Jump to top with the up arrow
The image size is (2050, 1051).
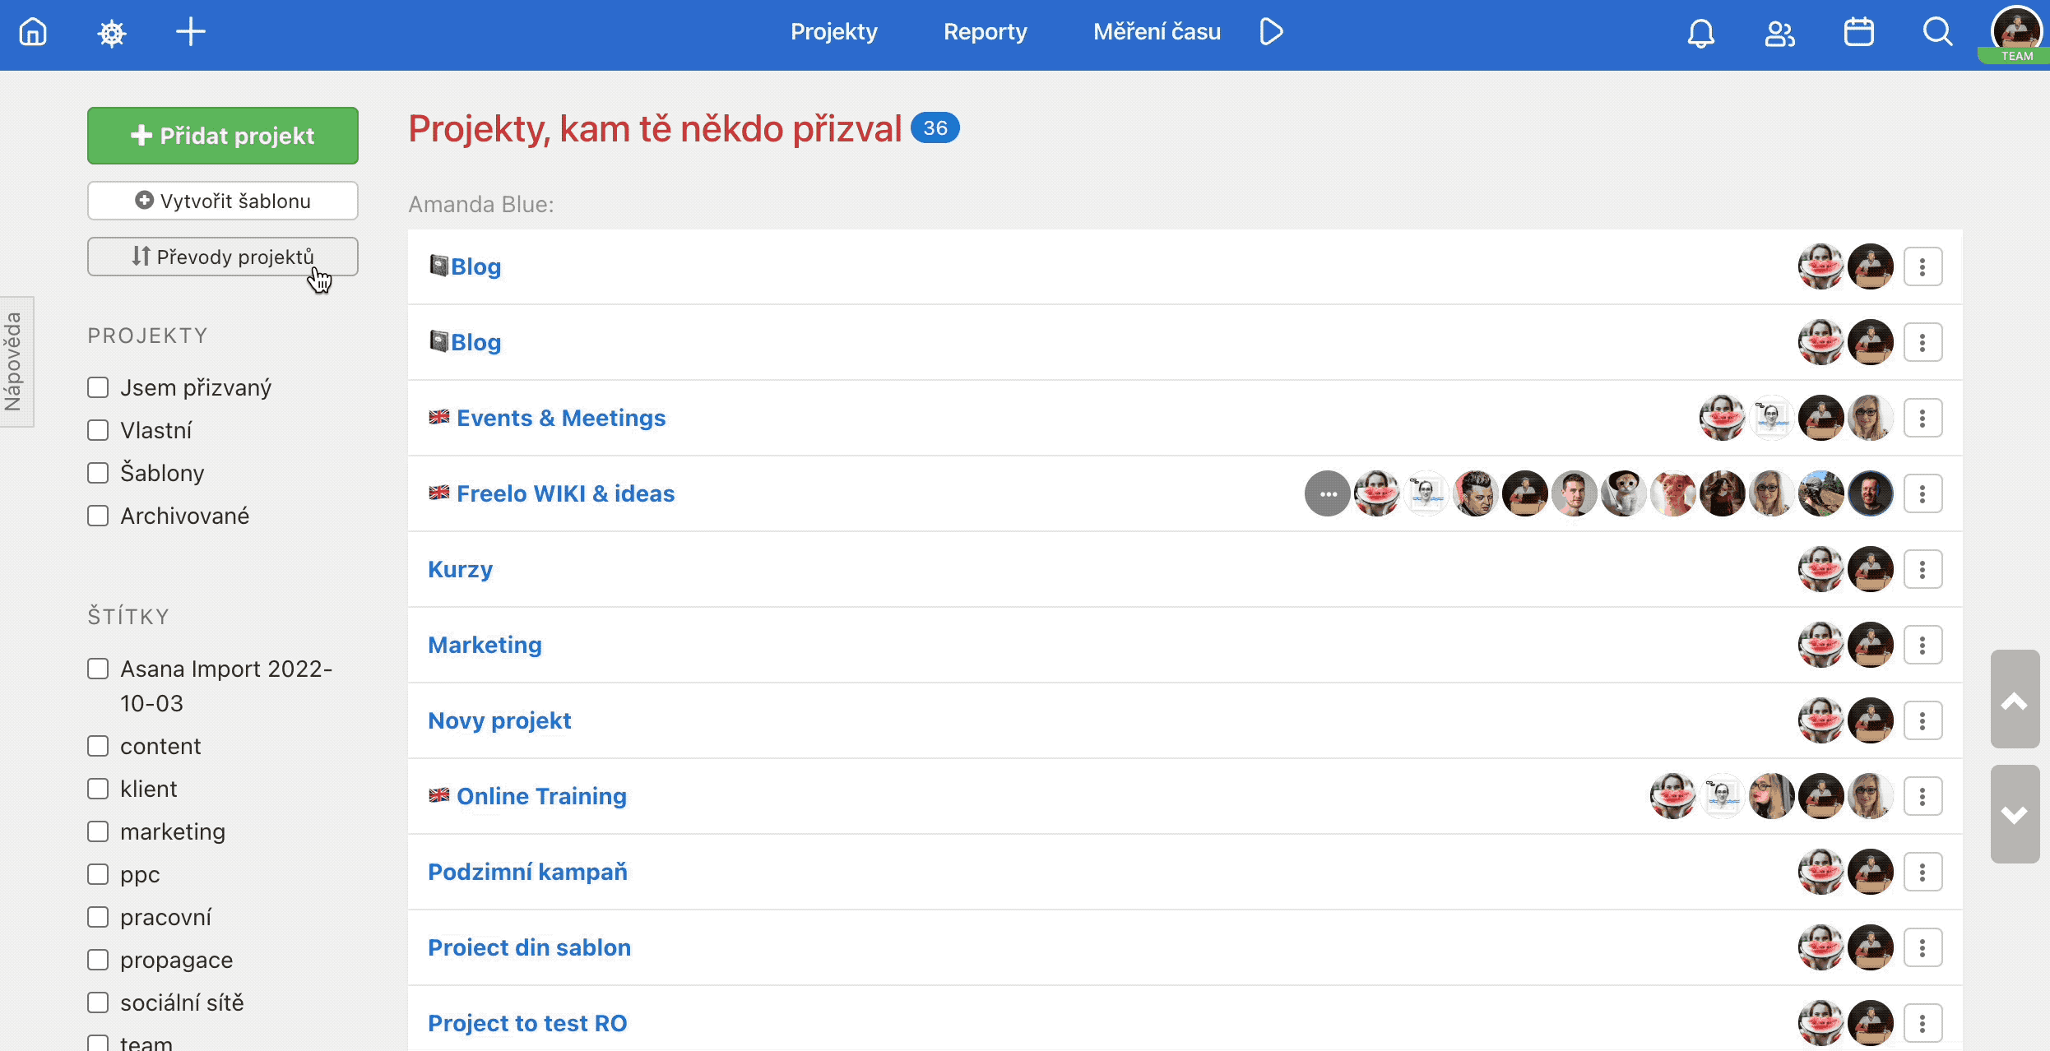point(2015,699)
